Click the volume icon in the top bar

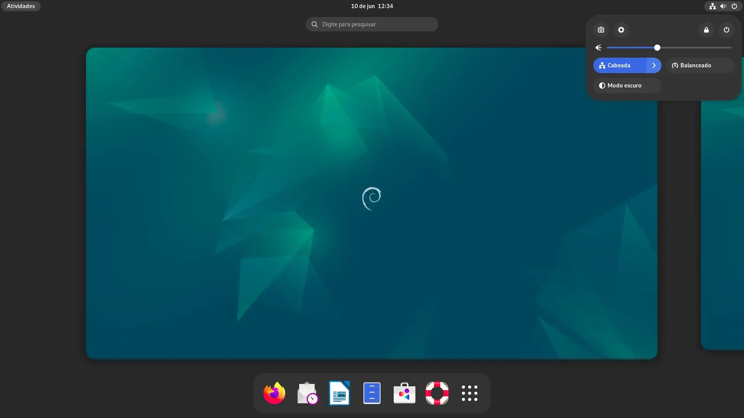click(x=723, y=6)
